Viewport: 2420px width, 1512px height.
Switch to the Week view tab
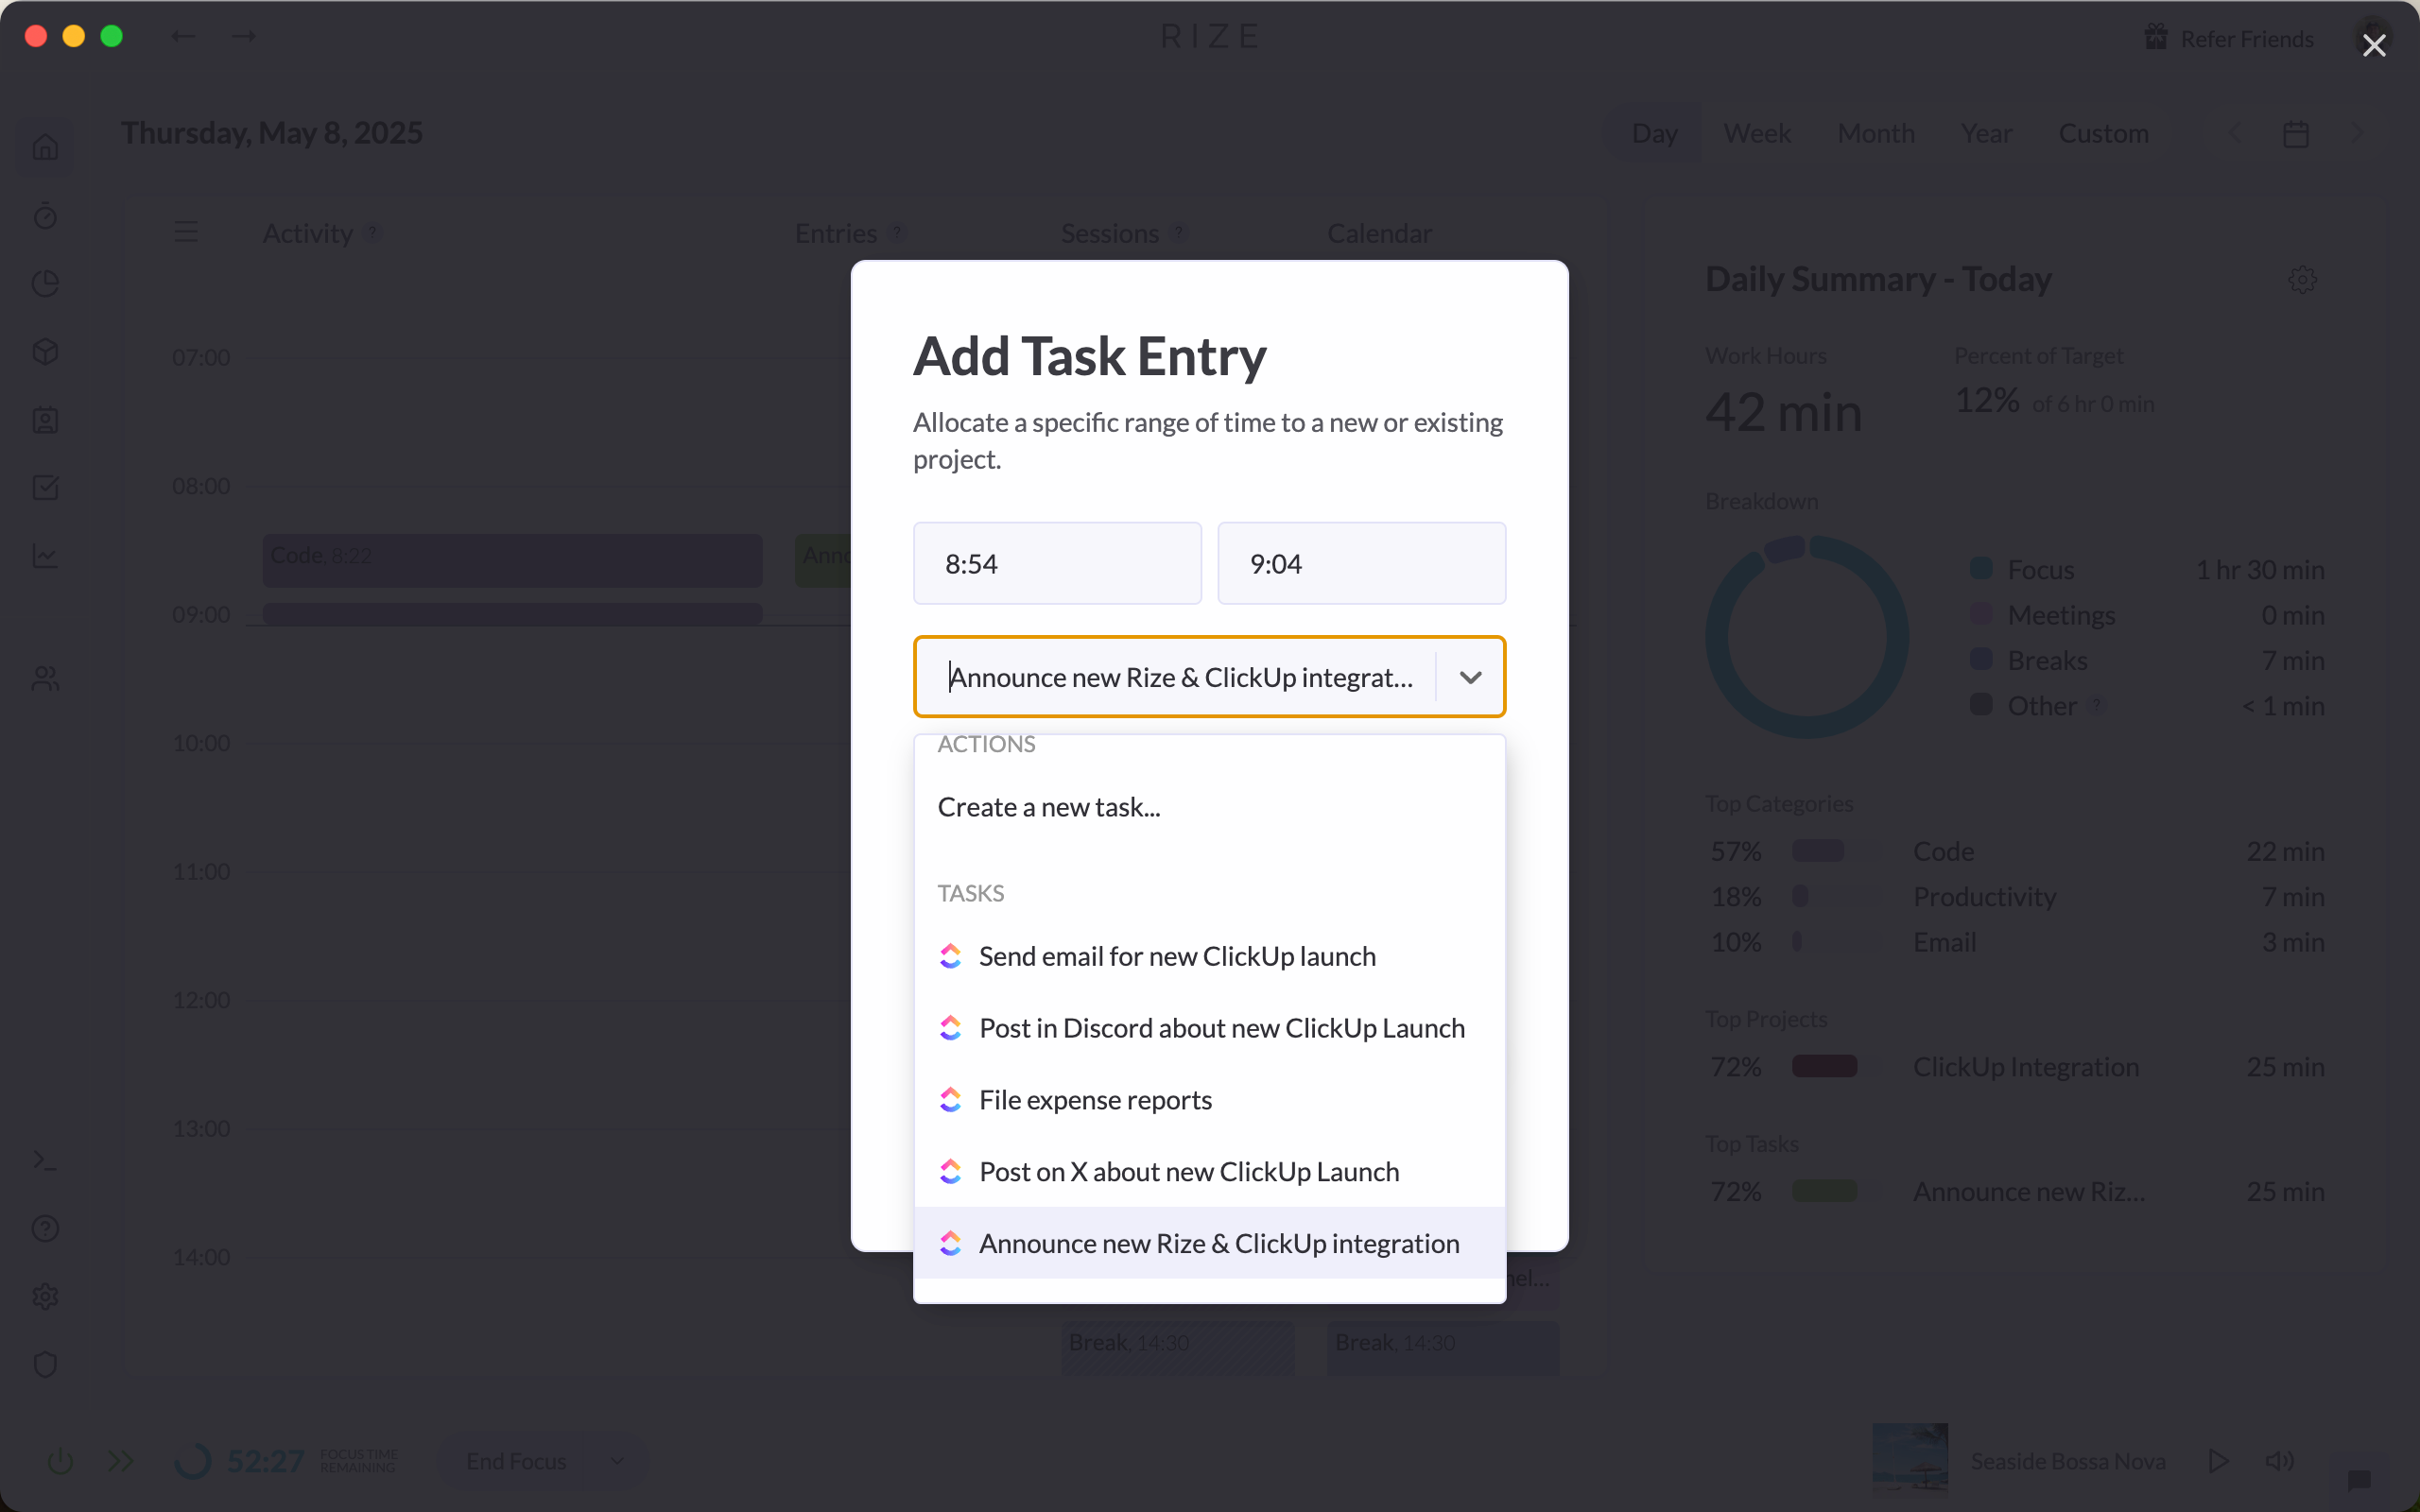click(x=1756, y=133)
